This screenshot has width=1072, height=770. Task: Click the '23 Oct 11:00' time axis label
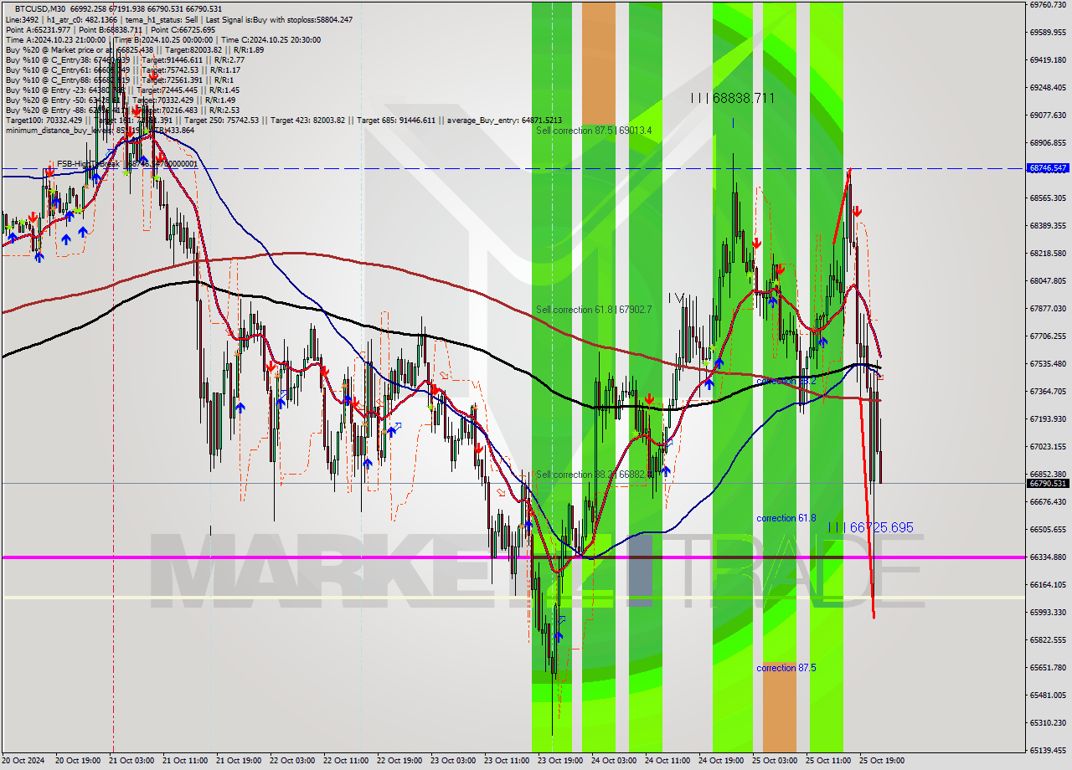click(507, 761)
